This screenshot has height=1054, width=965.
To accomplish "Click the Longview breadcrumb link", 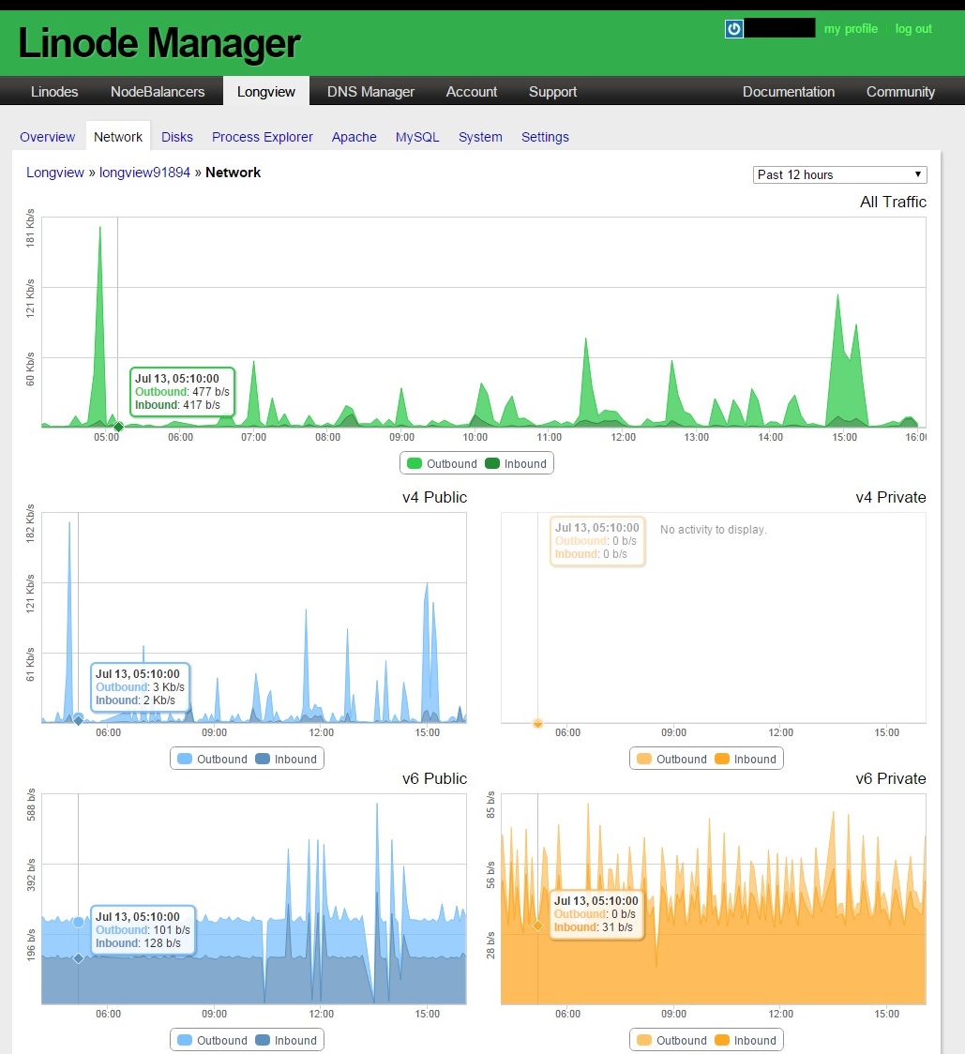I will pos(55,173).
